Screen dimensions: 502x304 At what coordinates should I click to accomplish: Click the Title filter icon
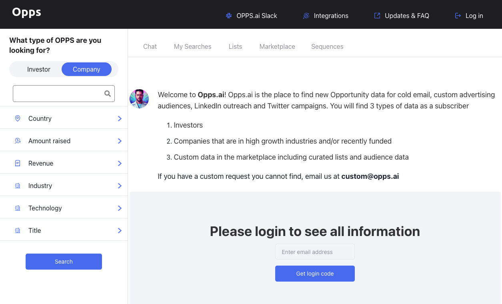pos(17,230)
